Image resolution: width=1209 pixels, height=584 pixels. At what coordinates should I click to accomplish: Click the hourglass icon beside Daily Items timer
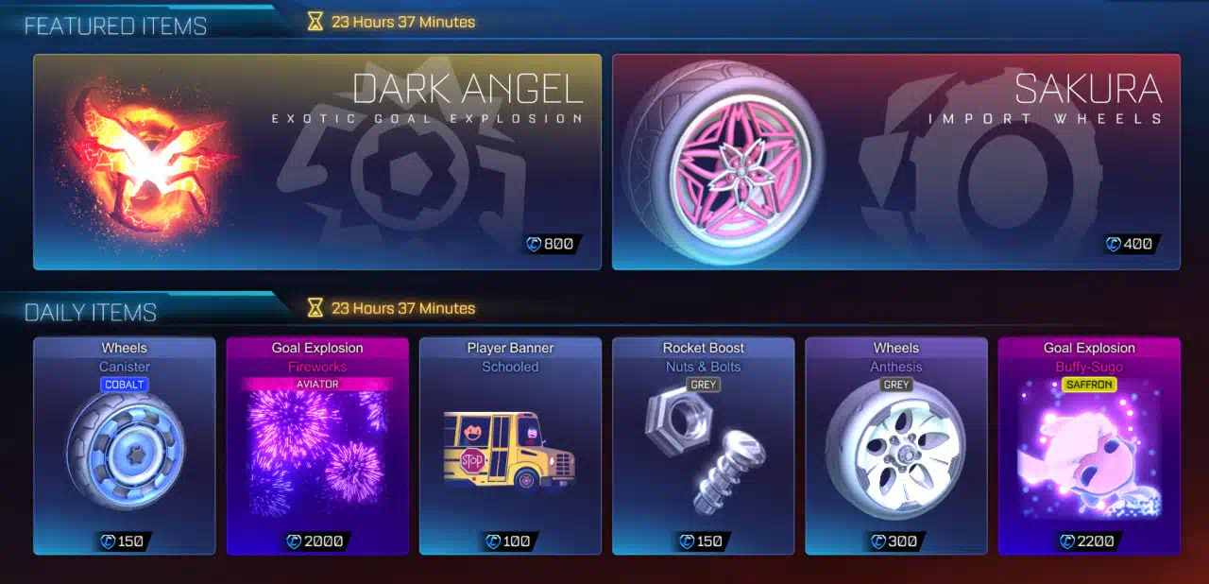pyautogui.click(x=315, y=308)
